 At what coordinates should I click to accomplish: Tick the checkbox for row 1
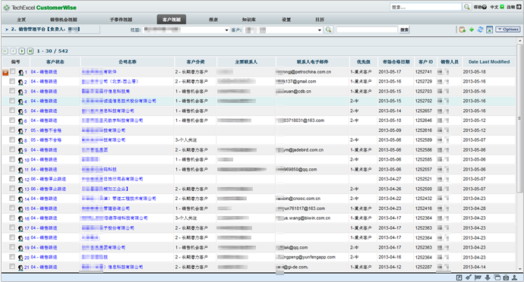coord(13,71)
